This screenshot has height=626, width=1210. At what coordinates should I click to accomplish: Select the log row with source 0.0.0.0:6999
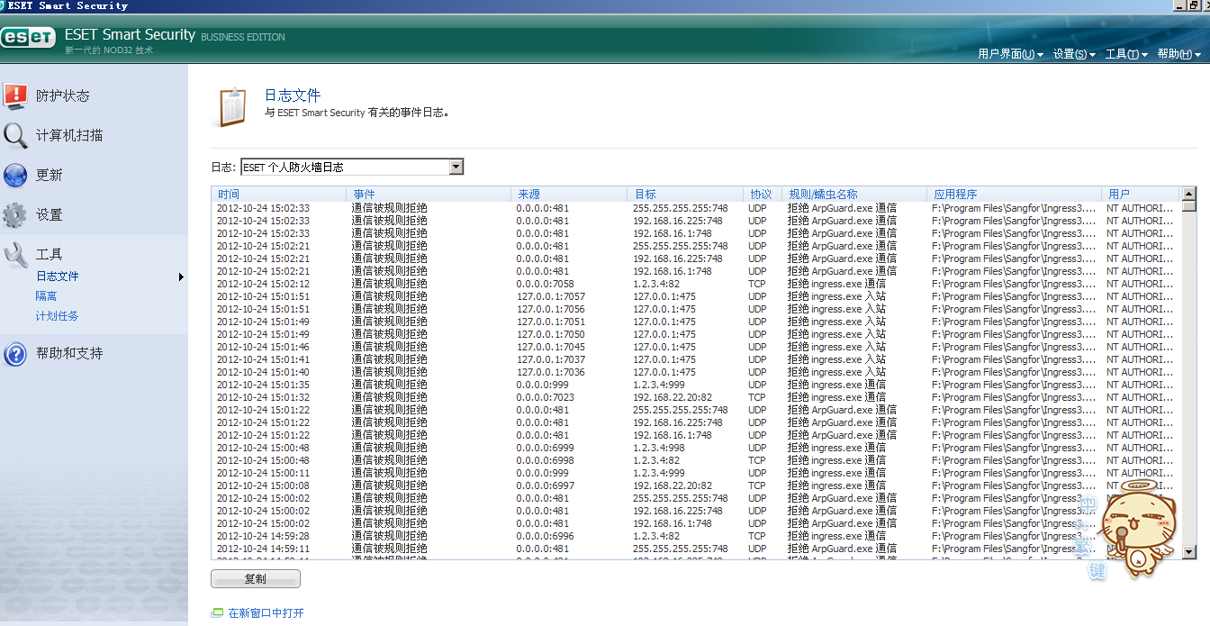tap(695, 448)
